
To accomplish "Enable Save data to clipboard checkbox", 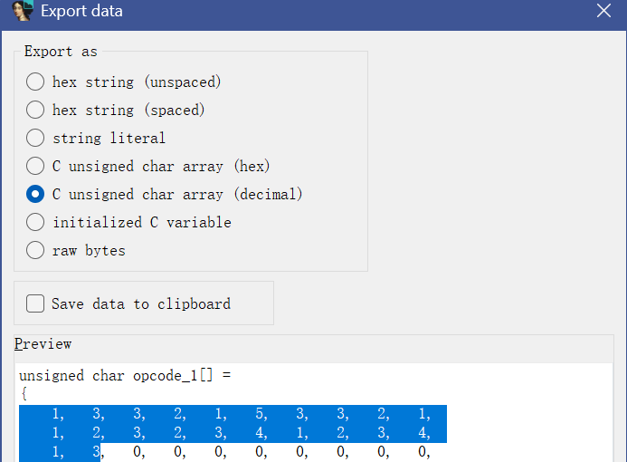I will click(36, 303).
